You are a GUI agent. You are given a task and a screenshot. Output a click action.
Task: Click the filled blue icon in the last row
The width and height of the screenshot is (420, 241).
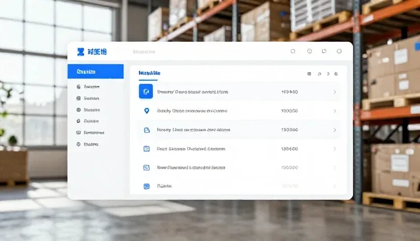(146, 186)
